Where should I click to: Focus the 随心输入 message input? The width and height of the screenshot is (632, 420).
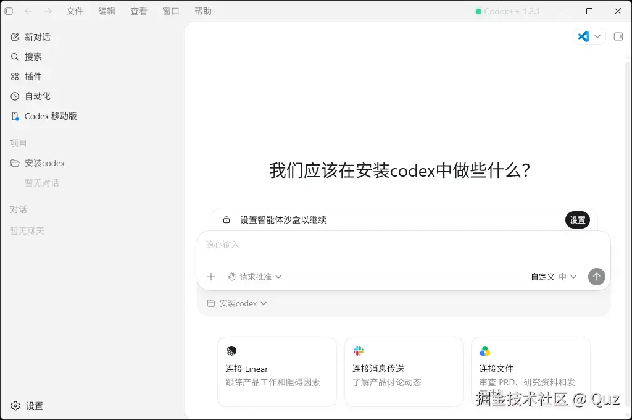(404, 245)
